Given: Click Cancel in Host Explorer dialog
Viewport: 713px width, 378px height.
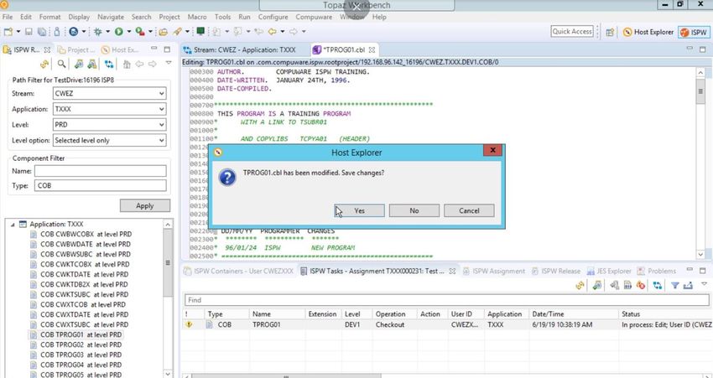Looking at the screenshot, I should pos(469,211).
